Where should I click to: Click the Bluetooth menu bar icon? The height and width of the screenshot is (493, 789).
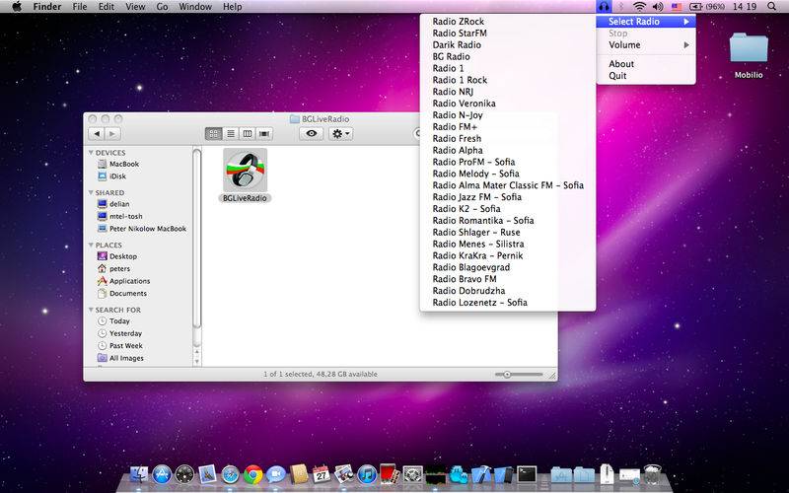coord(621,7)
